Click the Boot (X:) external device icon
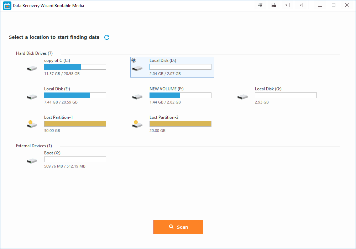Viewport: 356px width, 249px height. click(32, 160)
